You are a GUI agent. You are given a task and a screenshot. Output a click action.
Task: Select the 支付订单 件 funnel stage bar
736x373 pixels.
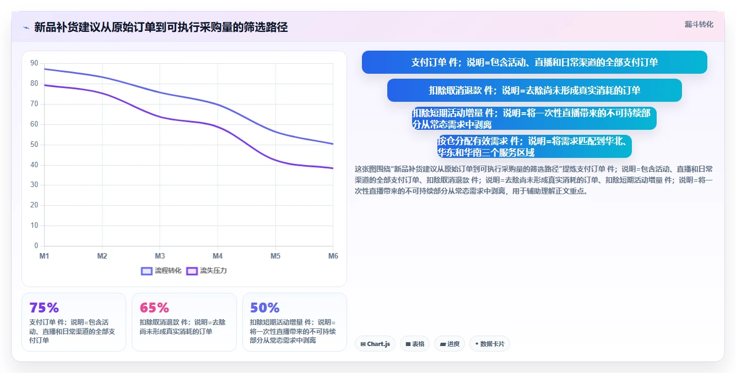point(534,62)
